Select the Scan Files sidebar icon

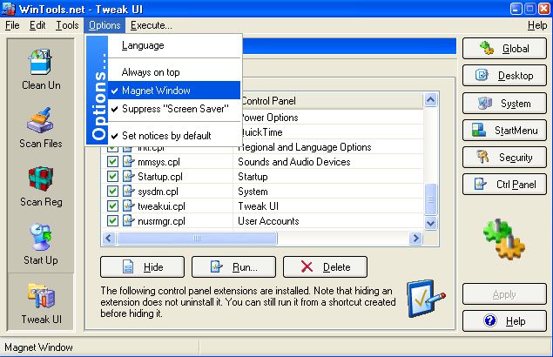click(41, 127)
